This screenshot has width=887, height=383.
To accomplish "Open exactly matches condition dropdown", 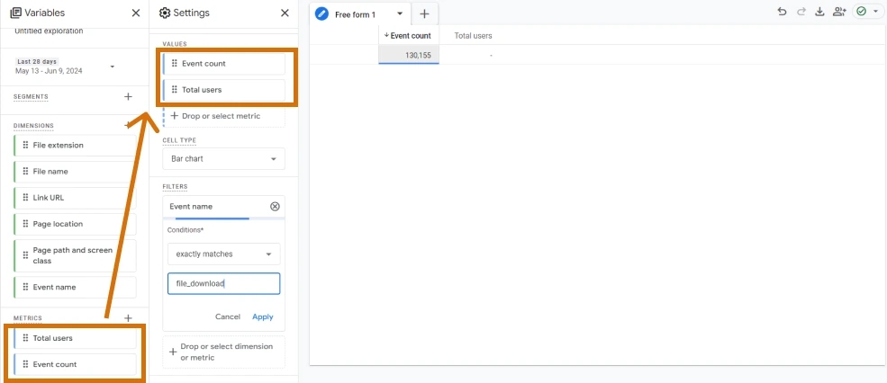I will pyautogui.click(x=223, y=254).
